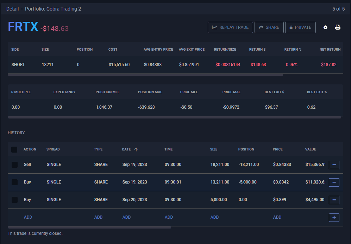
Task: Tick the checkbox for the Sell row
Action: (x=14, y=165)
